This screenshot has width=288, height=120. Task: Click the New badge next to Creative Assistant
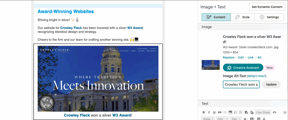pos(269,68)
